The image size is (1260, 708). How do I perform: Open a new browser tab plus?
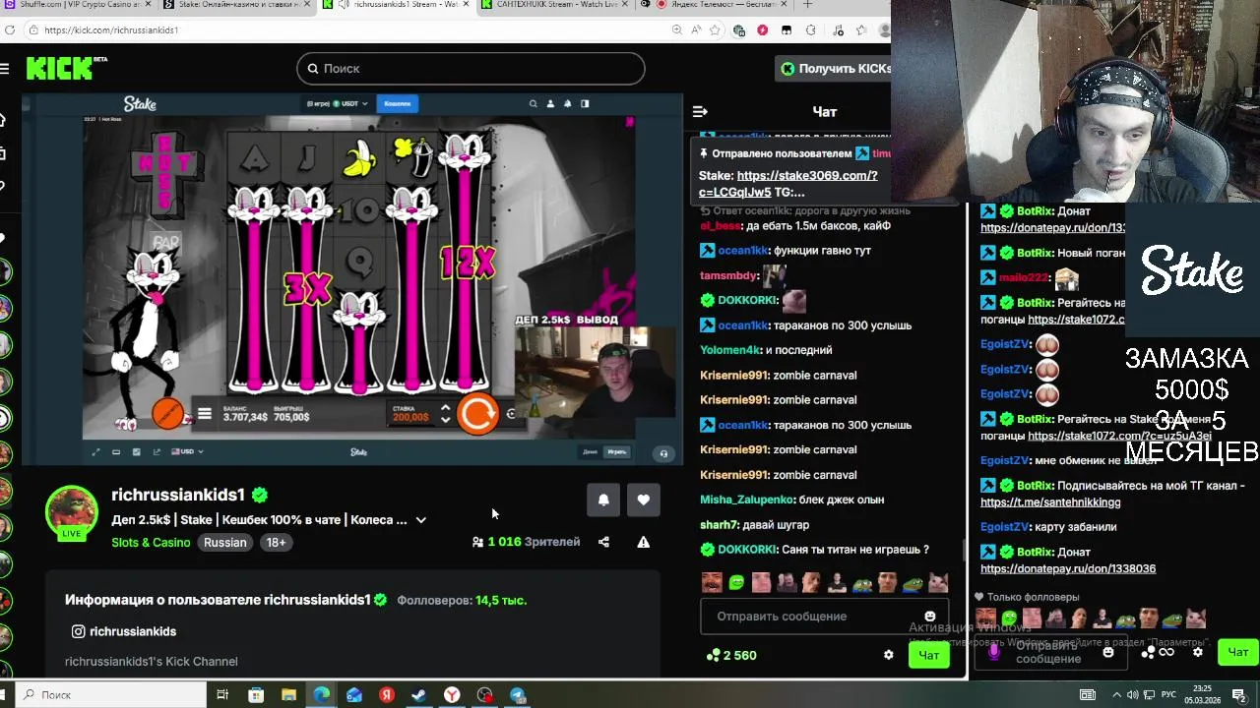point(807,5)
